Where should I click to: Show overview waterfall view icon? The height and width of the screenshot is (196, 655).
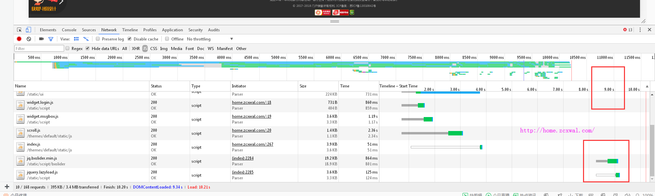click(x=86, y=39)
